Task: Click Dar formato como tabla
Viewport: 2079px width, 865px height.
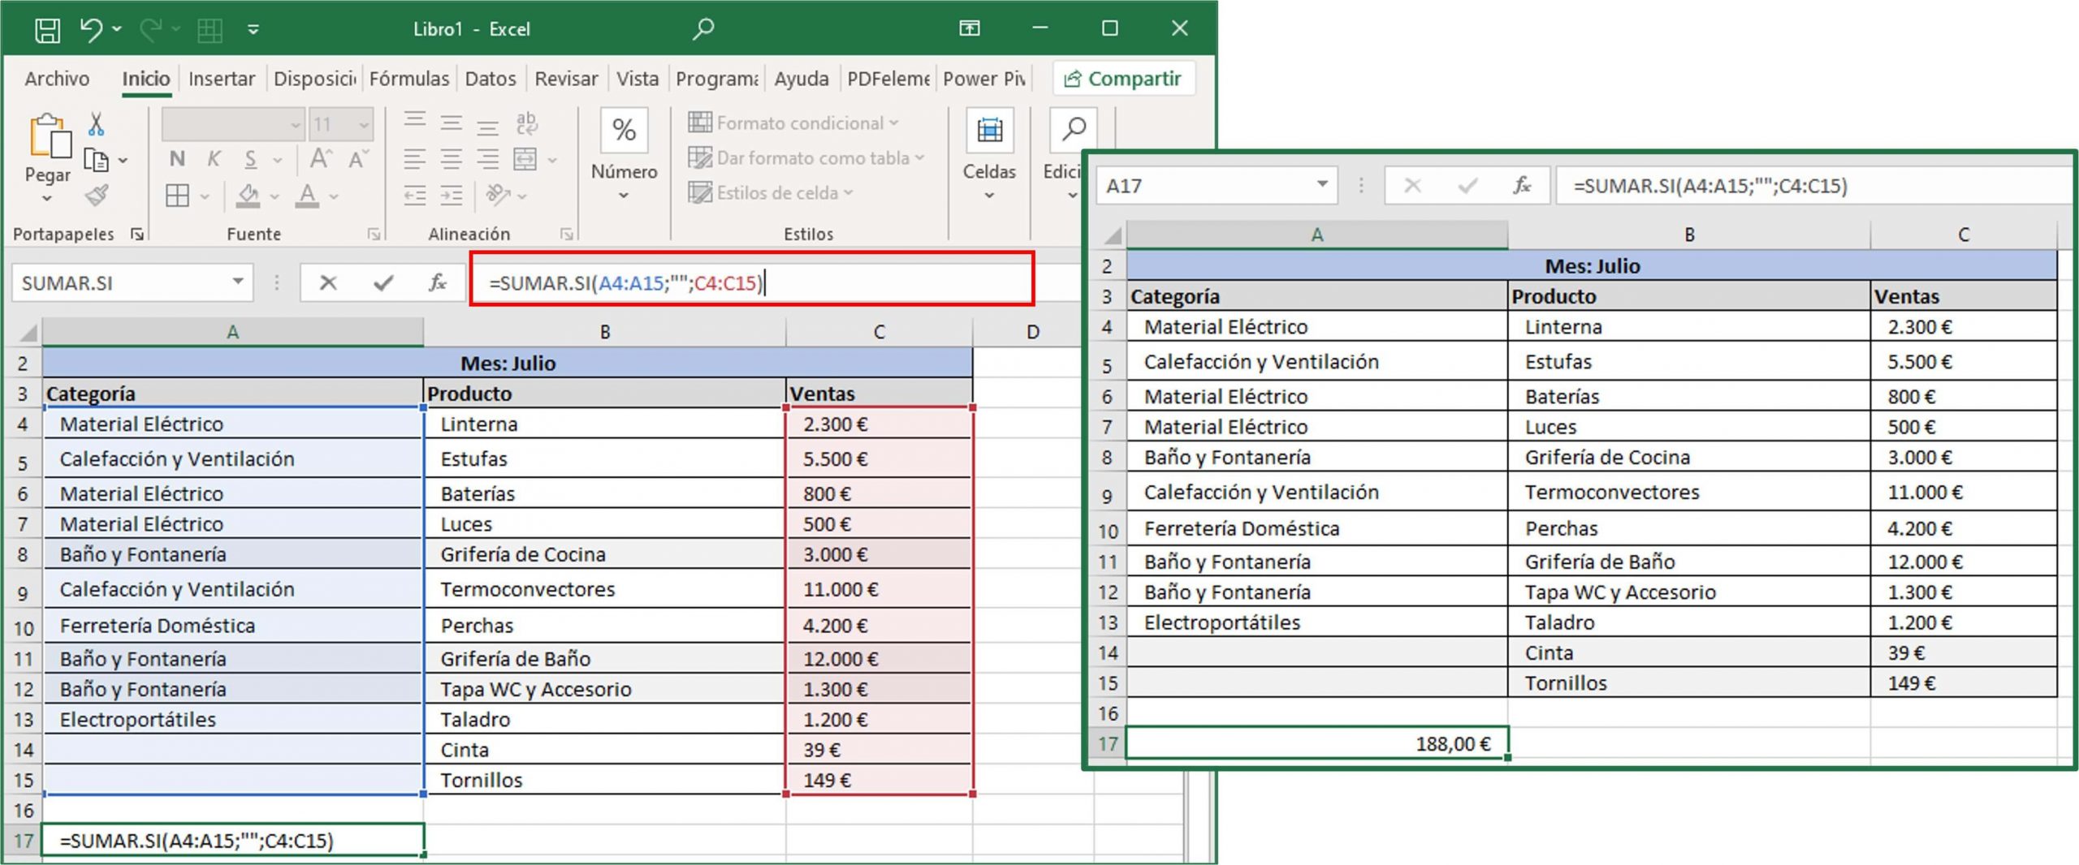Action: click(804, 158)
